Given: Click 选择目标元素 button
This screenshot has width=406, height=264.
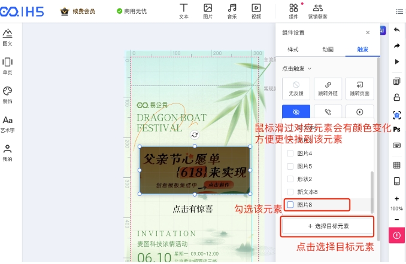Looking at the screenshot, I should click(x=328, y=226).
